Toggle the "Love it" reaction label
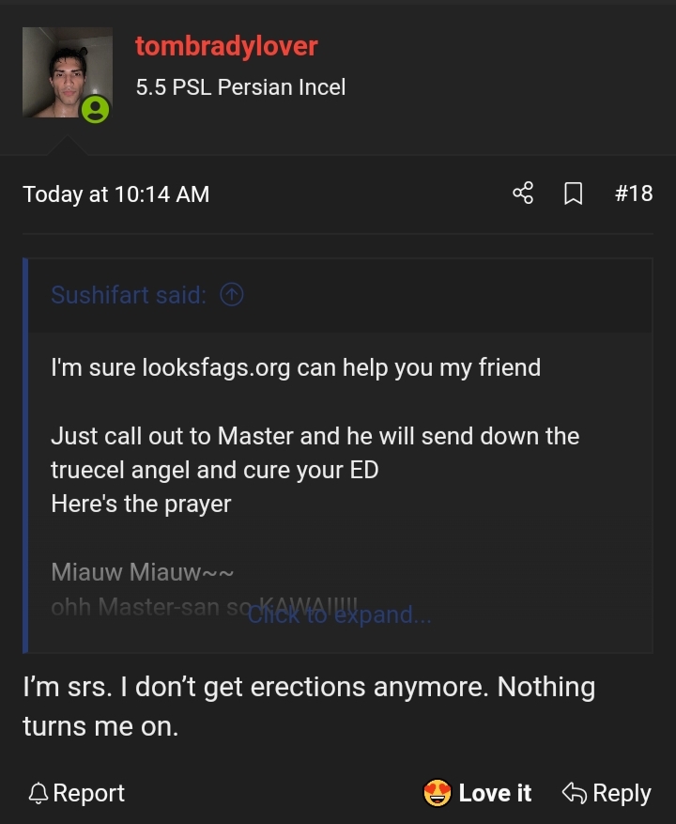 495,794
